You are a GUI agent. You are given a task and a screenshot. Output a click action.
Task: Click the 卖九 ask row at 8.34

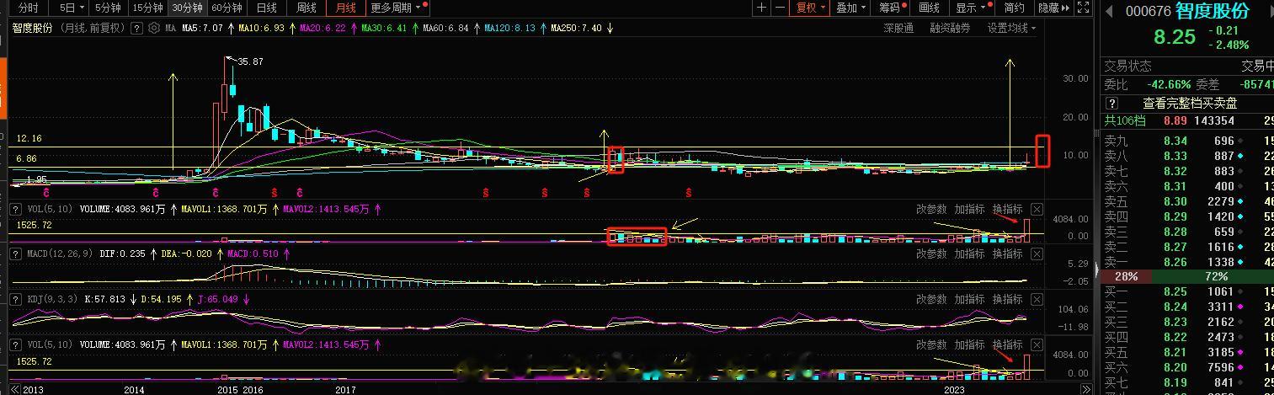[1187, 141]
